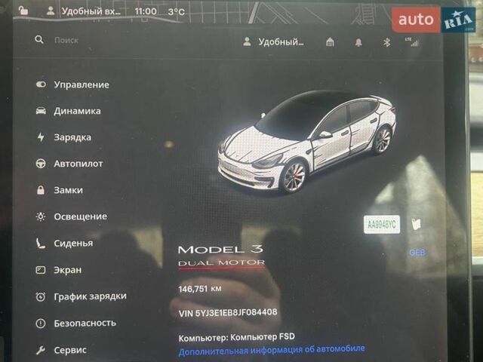This screenshot has width=483, height=362.
Task: Select the Экран display menu item
Action: click(x=59, y=270)
